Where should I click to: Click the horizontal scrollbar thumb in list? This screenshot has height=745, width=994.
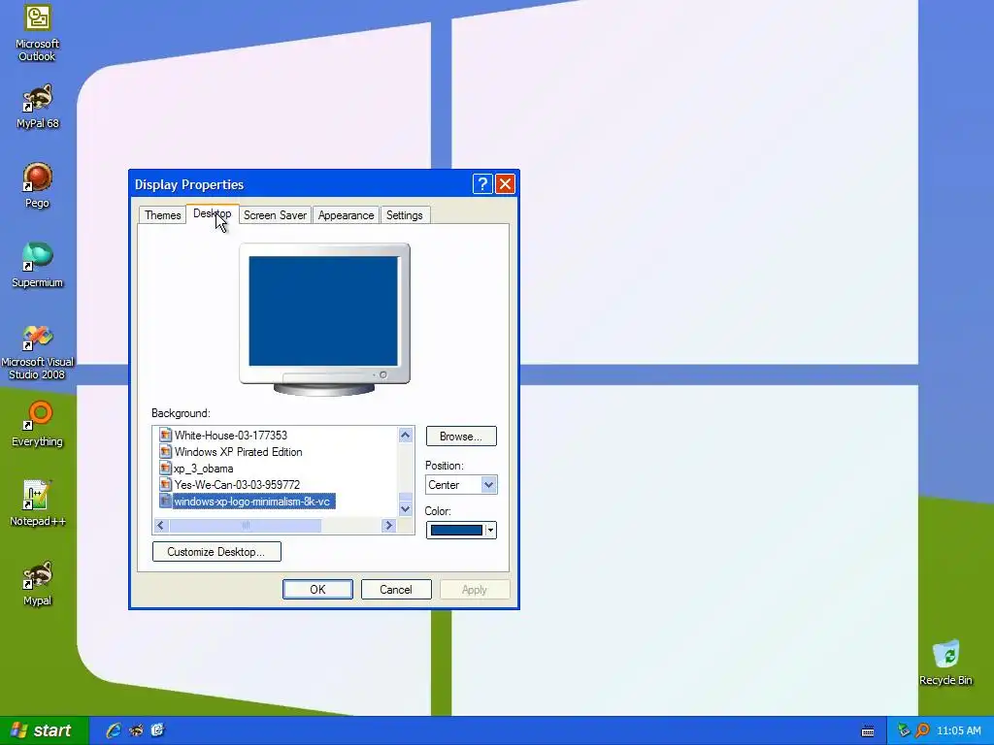[x=246, y=525]
